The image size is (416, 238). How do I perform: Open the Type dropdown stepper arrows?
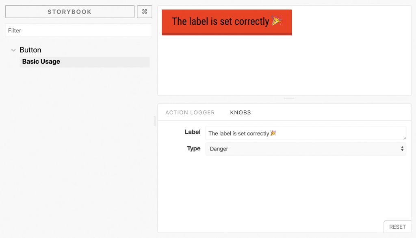point(402,149)
